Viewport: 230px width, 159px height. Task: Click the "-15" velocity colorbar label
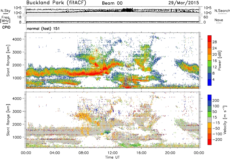coord(216,123)
